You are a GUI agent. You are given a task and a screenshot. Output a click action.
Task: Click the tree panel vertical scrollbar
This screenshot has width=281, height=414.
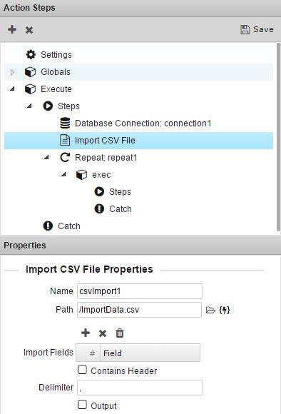pyautogui.click(x=278, y=137)
